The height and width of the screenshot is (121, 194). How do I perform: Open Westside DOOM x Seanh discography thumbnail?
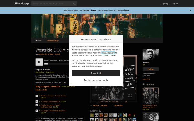tap(151, 96)
